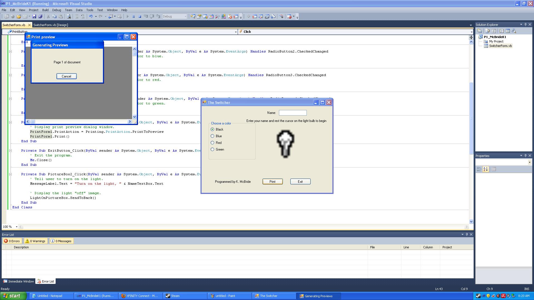Click the Categorized icon in Properties panel
This screenshot has height=300, width=534.
click(x=479, y=169)
